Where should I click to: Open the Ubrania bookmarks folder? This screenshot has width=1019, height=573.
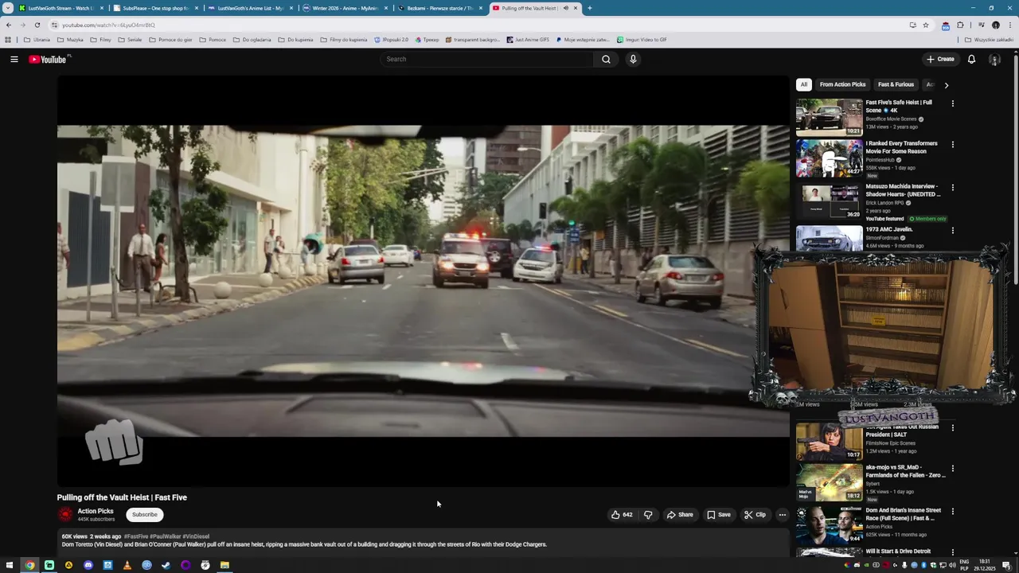(37, 40)
